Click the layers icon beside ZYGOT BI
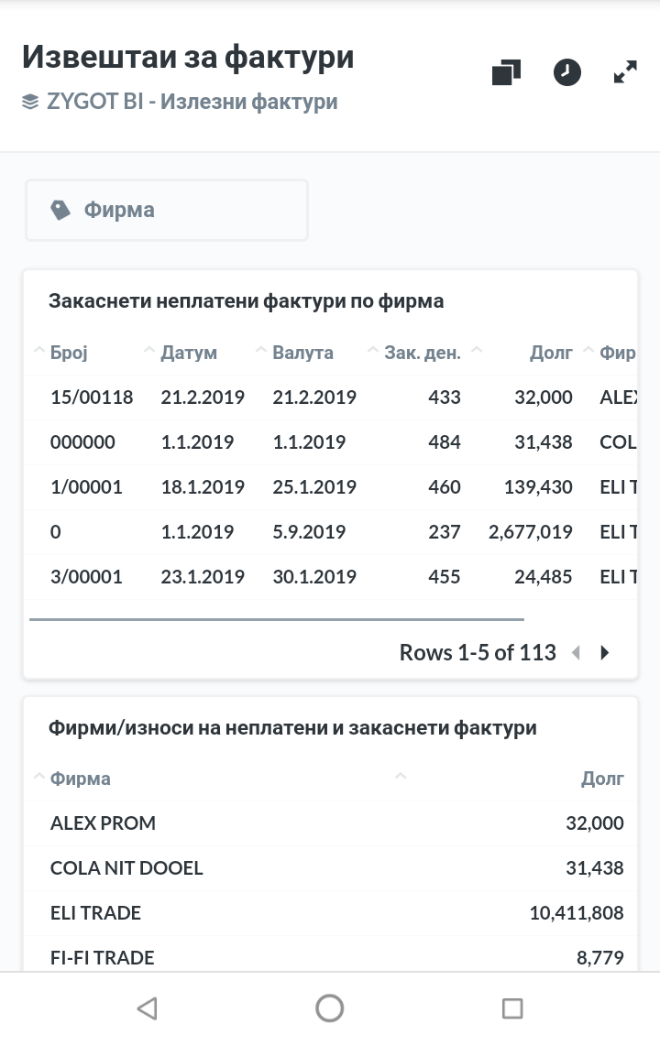660x1046 pixels. (x=31, y=102)
